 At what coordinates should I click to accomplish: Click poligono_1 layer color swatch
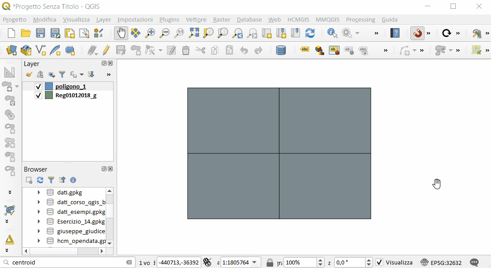[x=49, y=87]
